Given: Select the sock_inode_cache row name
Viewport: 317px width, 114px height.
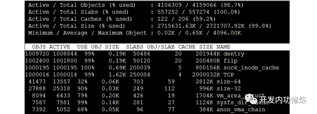Looking at the screenshot, I should click(251, 68).
